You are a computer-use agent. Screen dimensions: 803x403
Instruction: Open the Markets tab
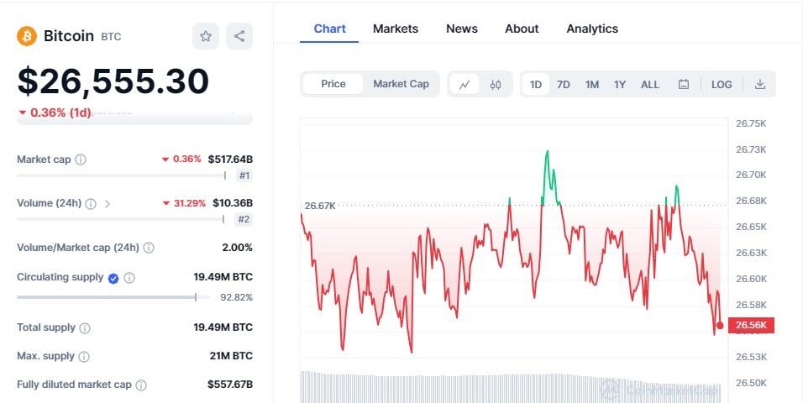tap(395, 29)
